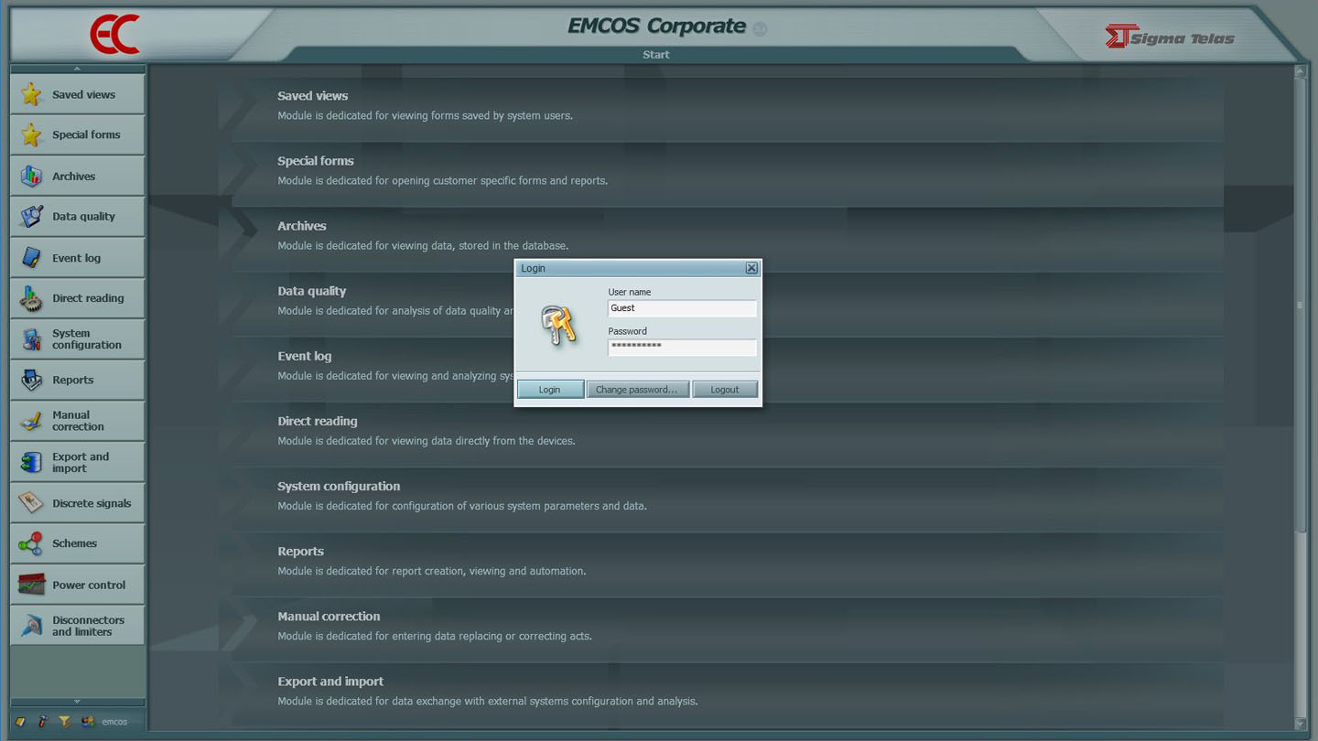1318x741 pixels.
Task: Click text 'Module is dedicated for report creation, viewing and automation.'
Action: 432,571
